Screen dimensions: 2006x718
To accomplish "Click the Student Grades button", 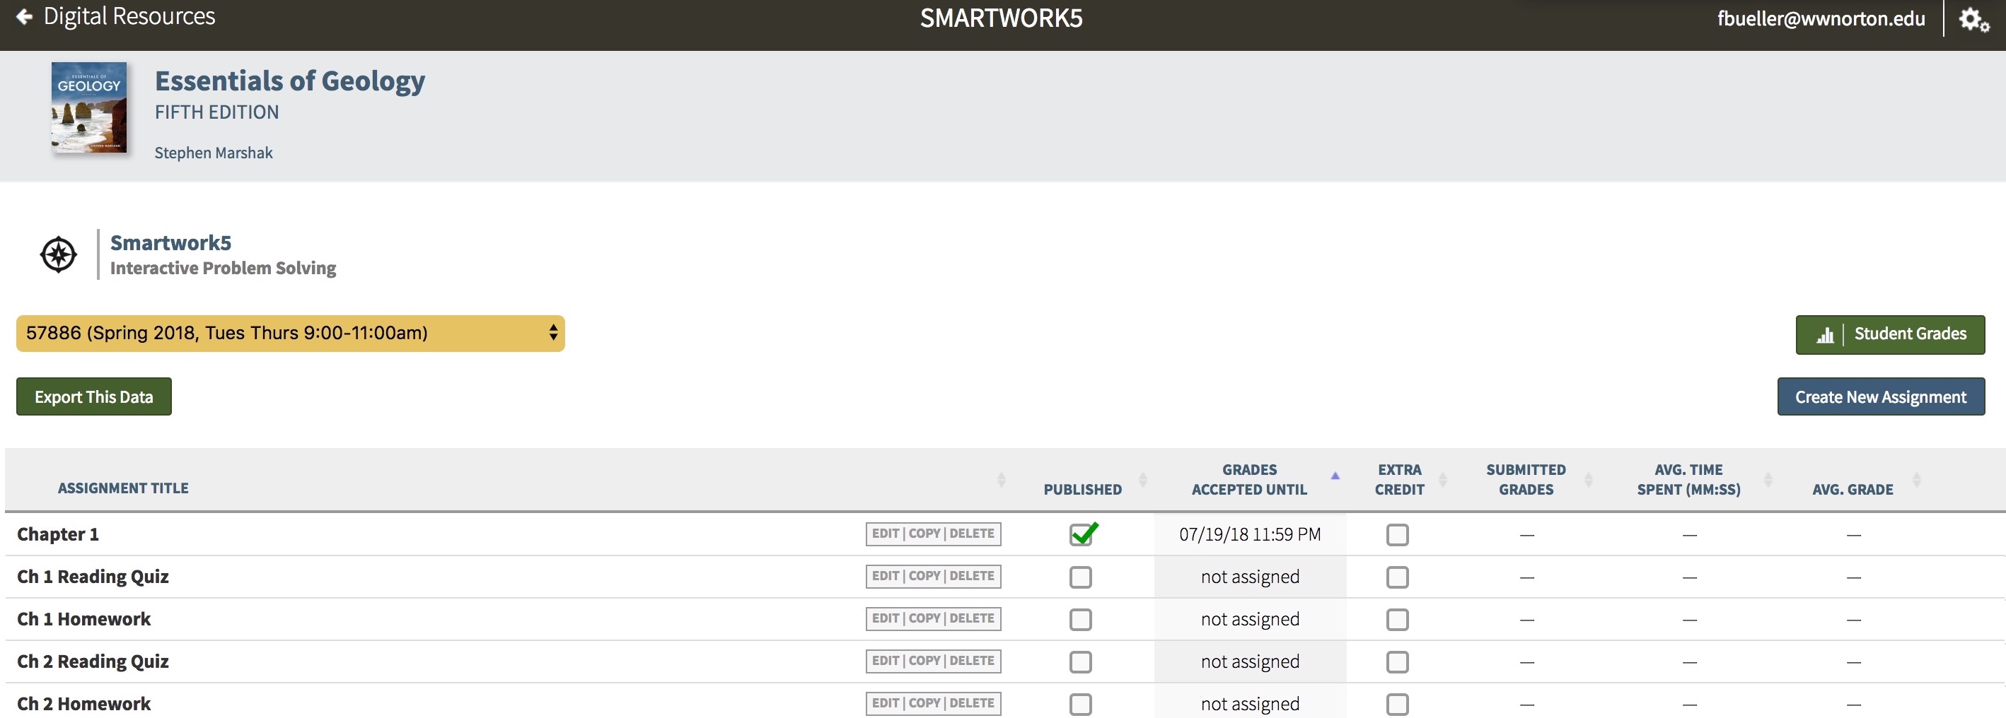I will pyautogui.click(x=1890, y=334).
